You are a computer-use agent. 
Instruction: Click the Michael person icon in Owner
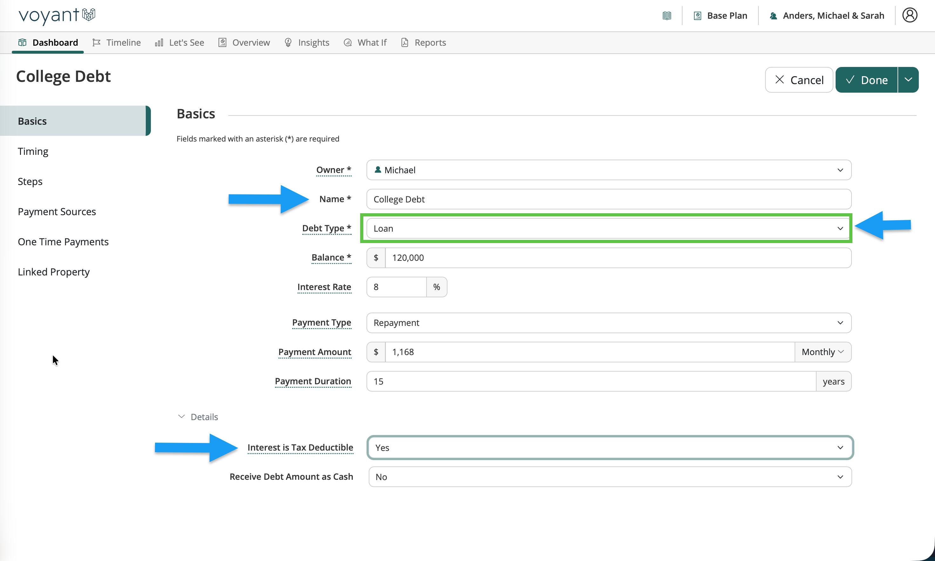coord(378,170)
